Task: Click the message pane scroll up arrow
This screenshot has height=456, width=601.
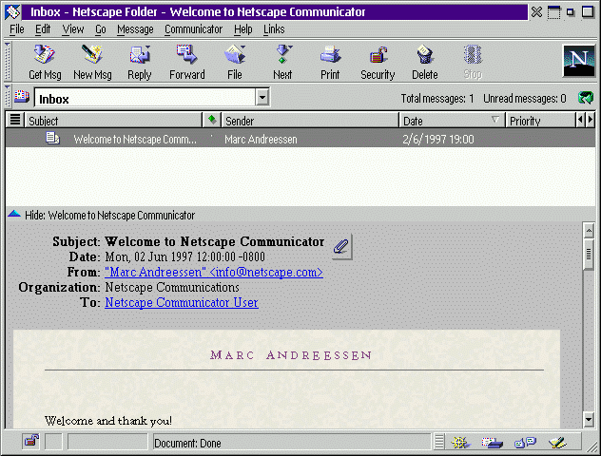Action: [x=589, y=231]
